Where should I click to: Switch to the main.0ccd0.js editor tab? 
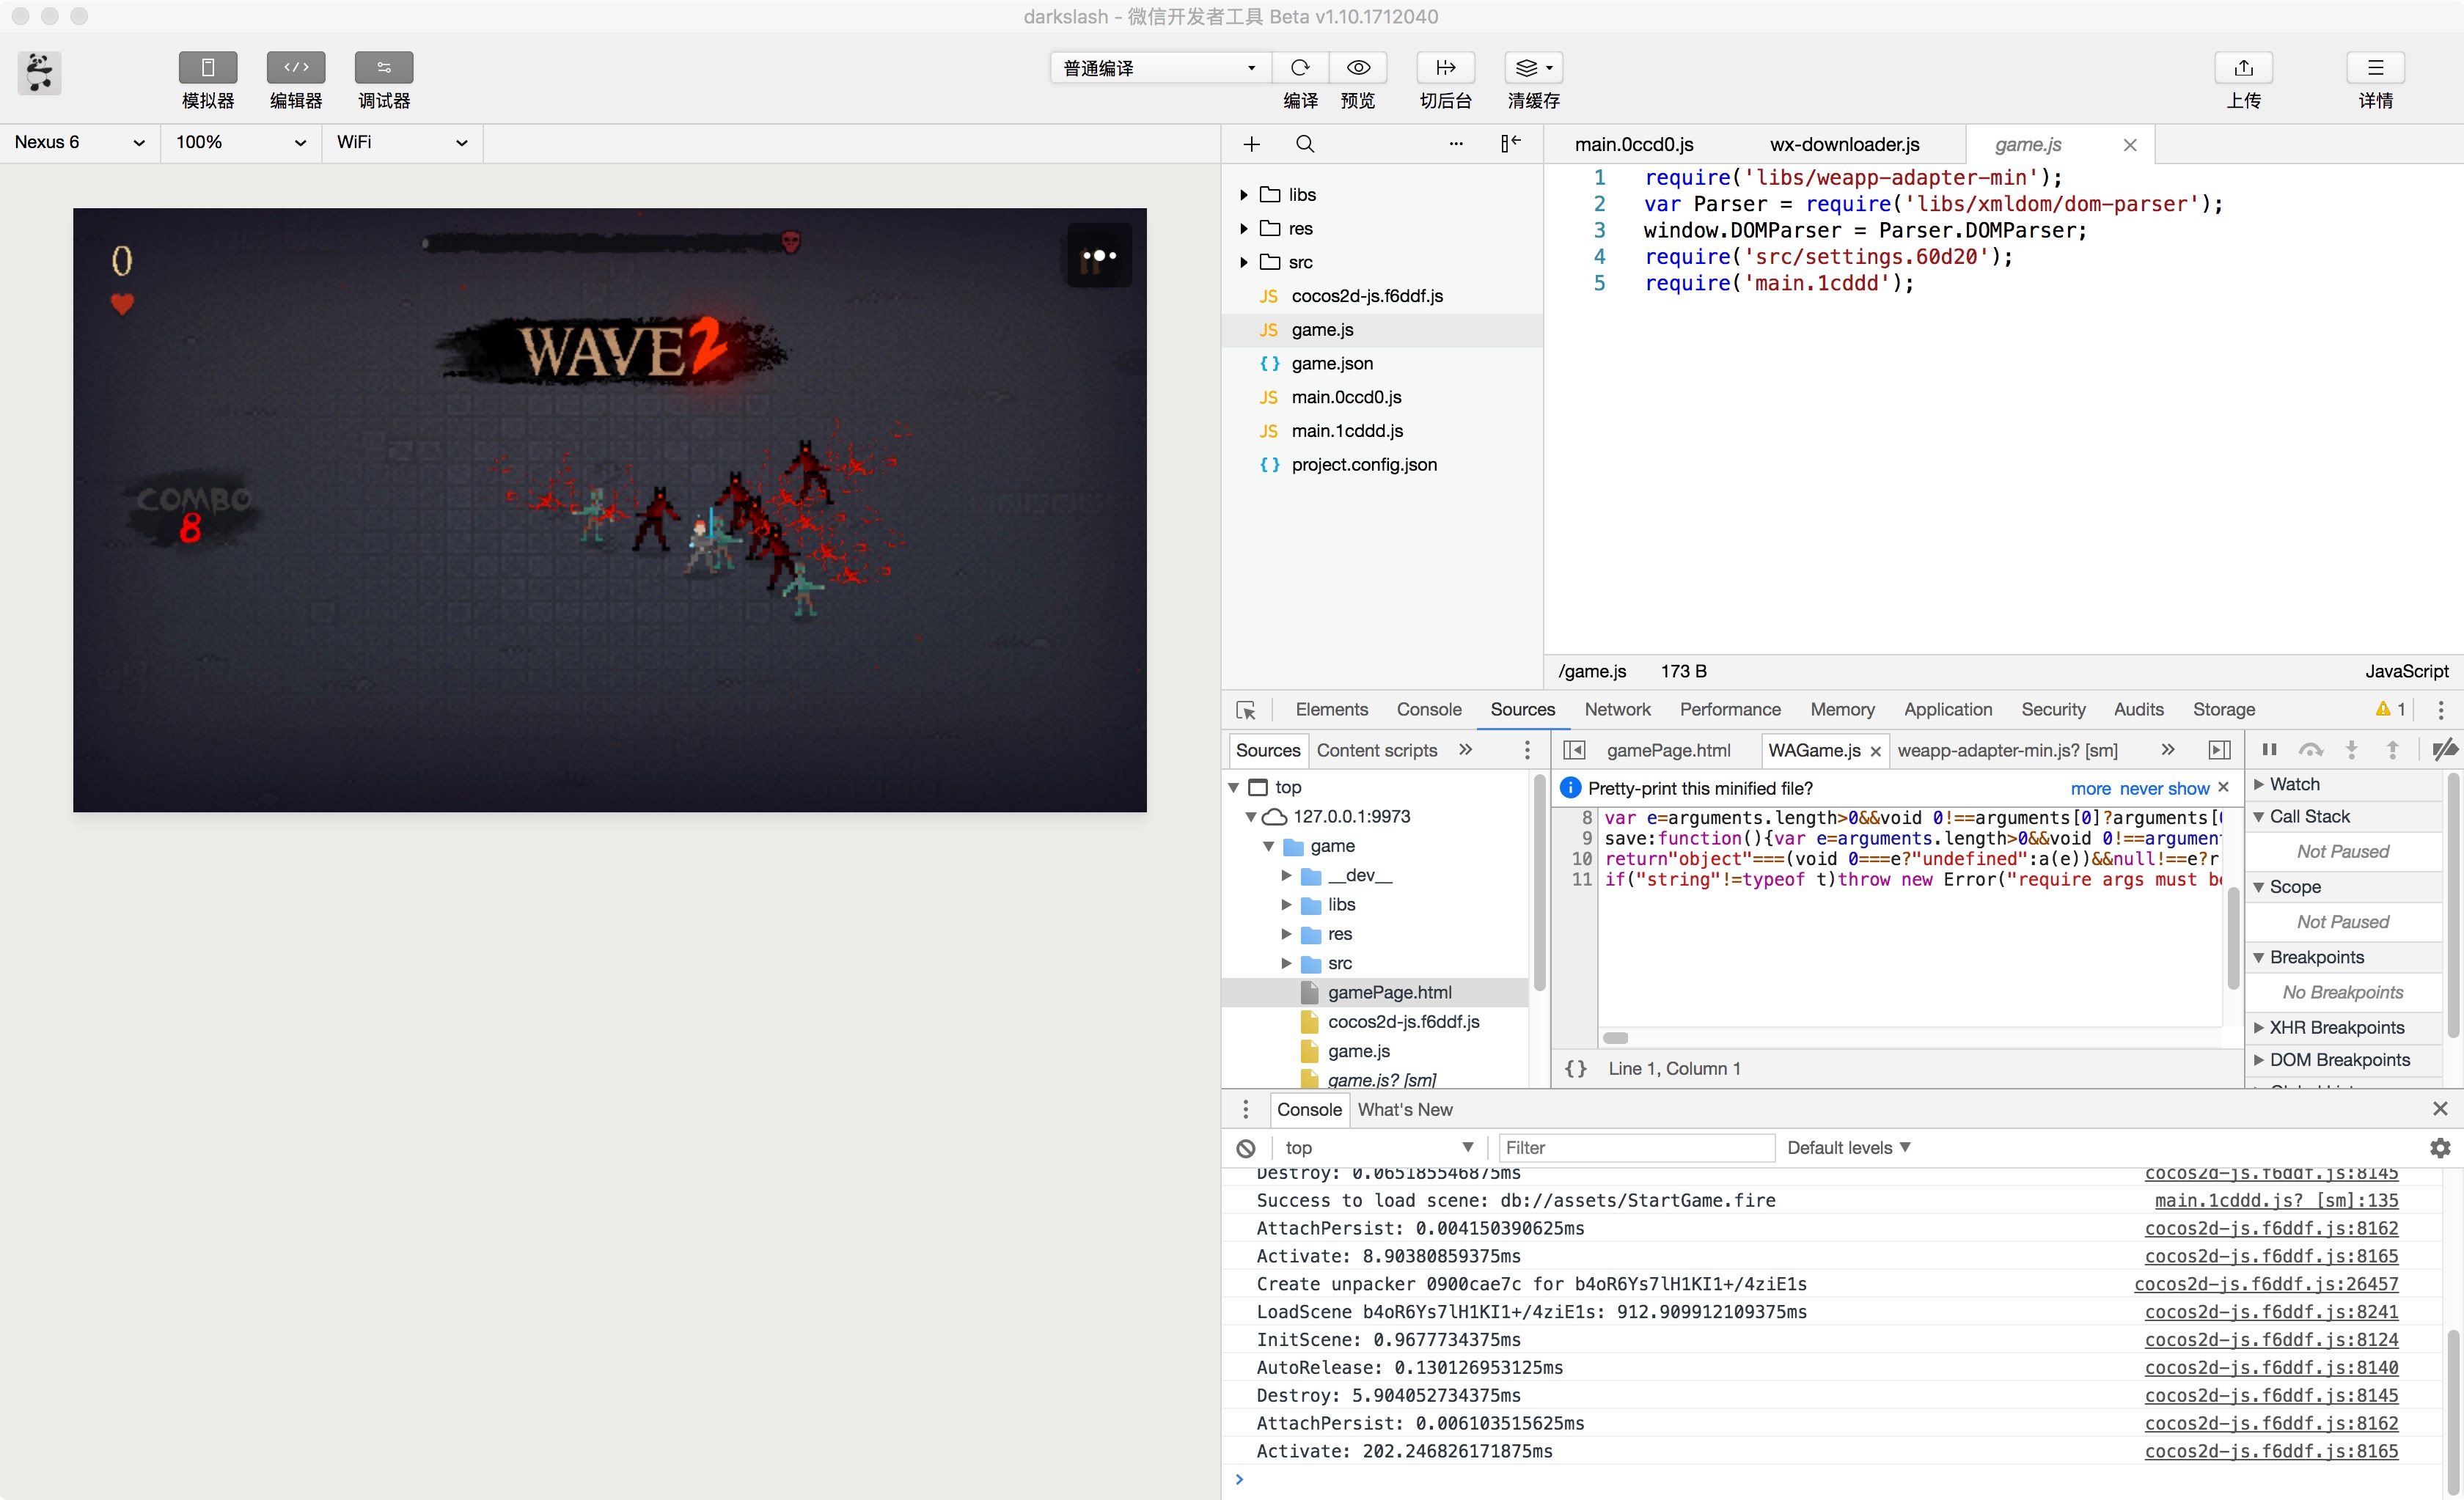coord(1634,145)
